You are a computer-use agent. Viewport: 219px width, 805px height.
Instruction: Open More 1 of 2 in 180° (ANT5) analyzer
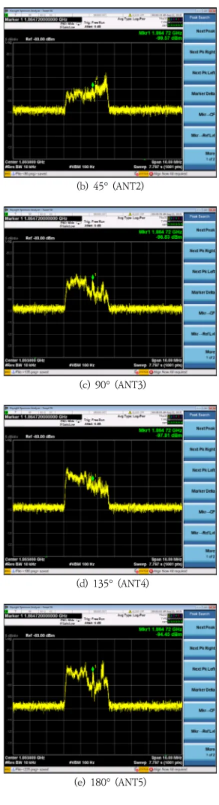coord(200,752)
